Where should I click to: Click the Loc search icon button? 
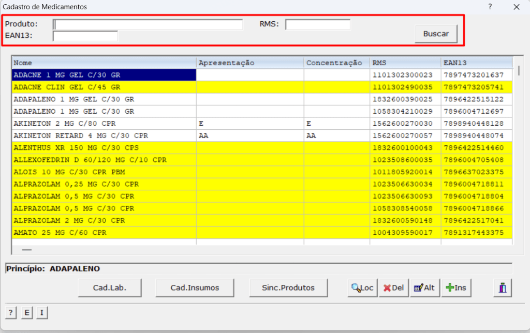pos(362,288)
